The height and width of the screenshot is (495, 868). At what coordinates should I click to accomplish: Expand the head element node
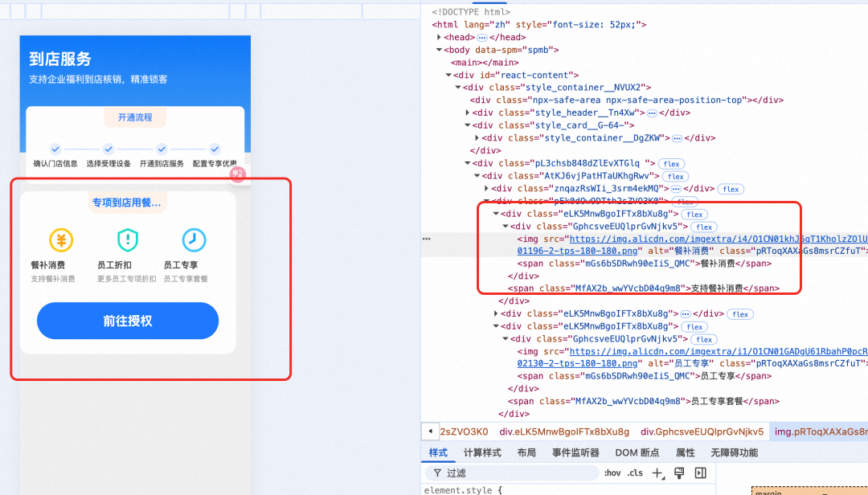[x=439, y=38]
